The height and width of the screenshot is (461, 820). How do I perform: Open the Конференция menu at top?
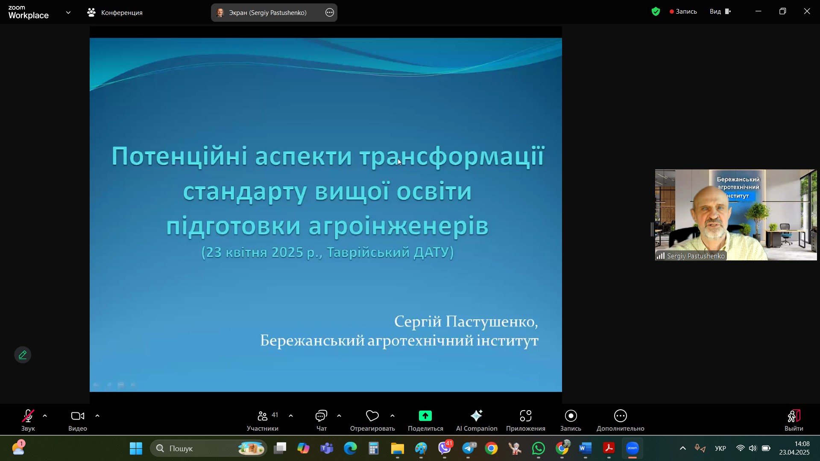pyautogui.click(x=115, y=13)
